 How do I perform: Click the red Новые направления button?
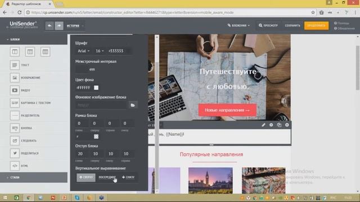[x=227, y=110]
